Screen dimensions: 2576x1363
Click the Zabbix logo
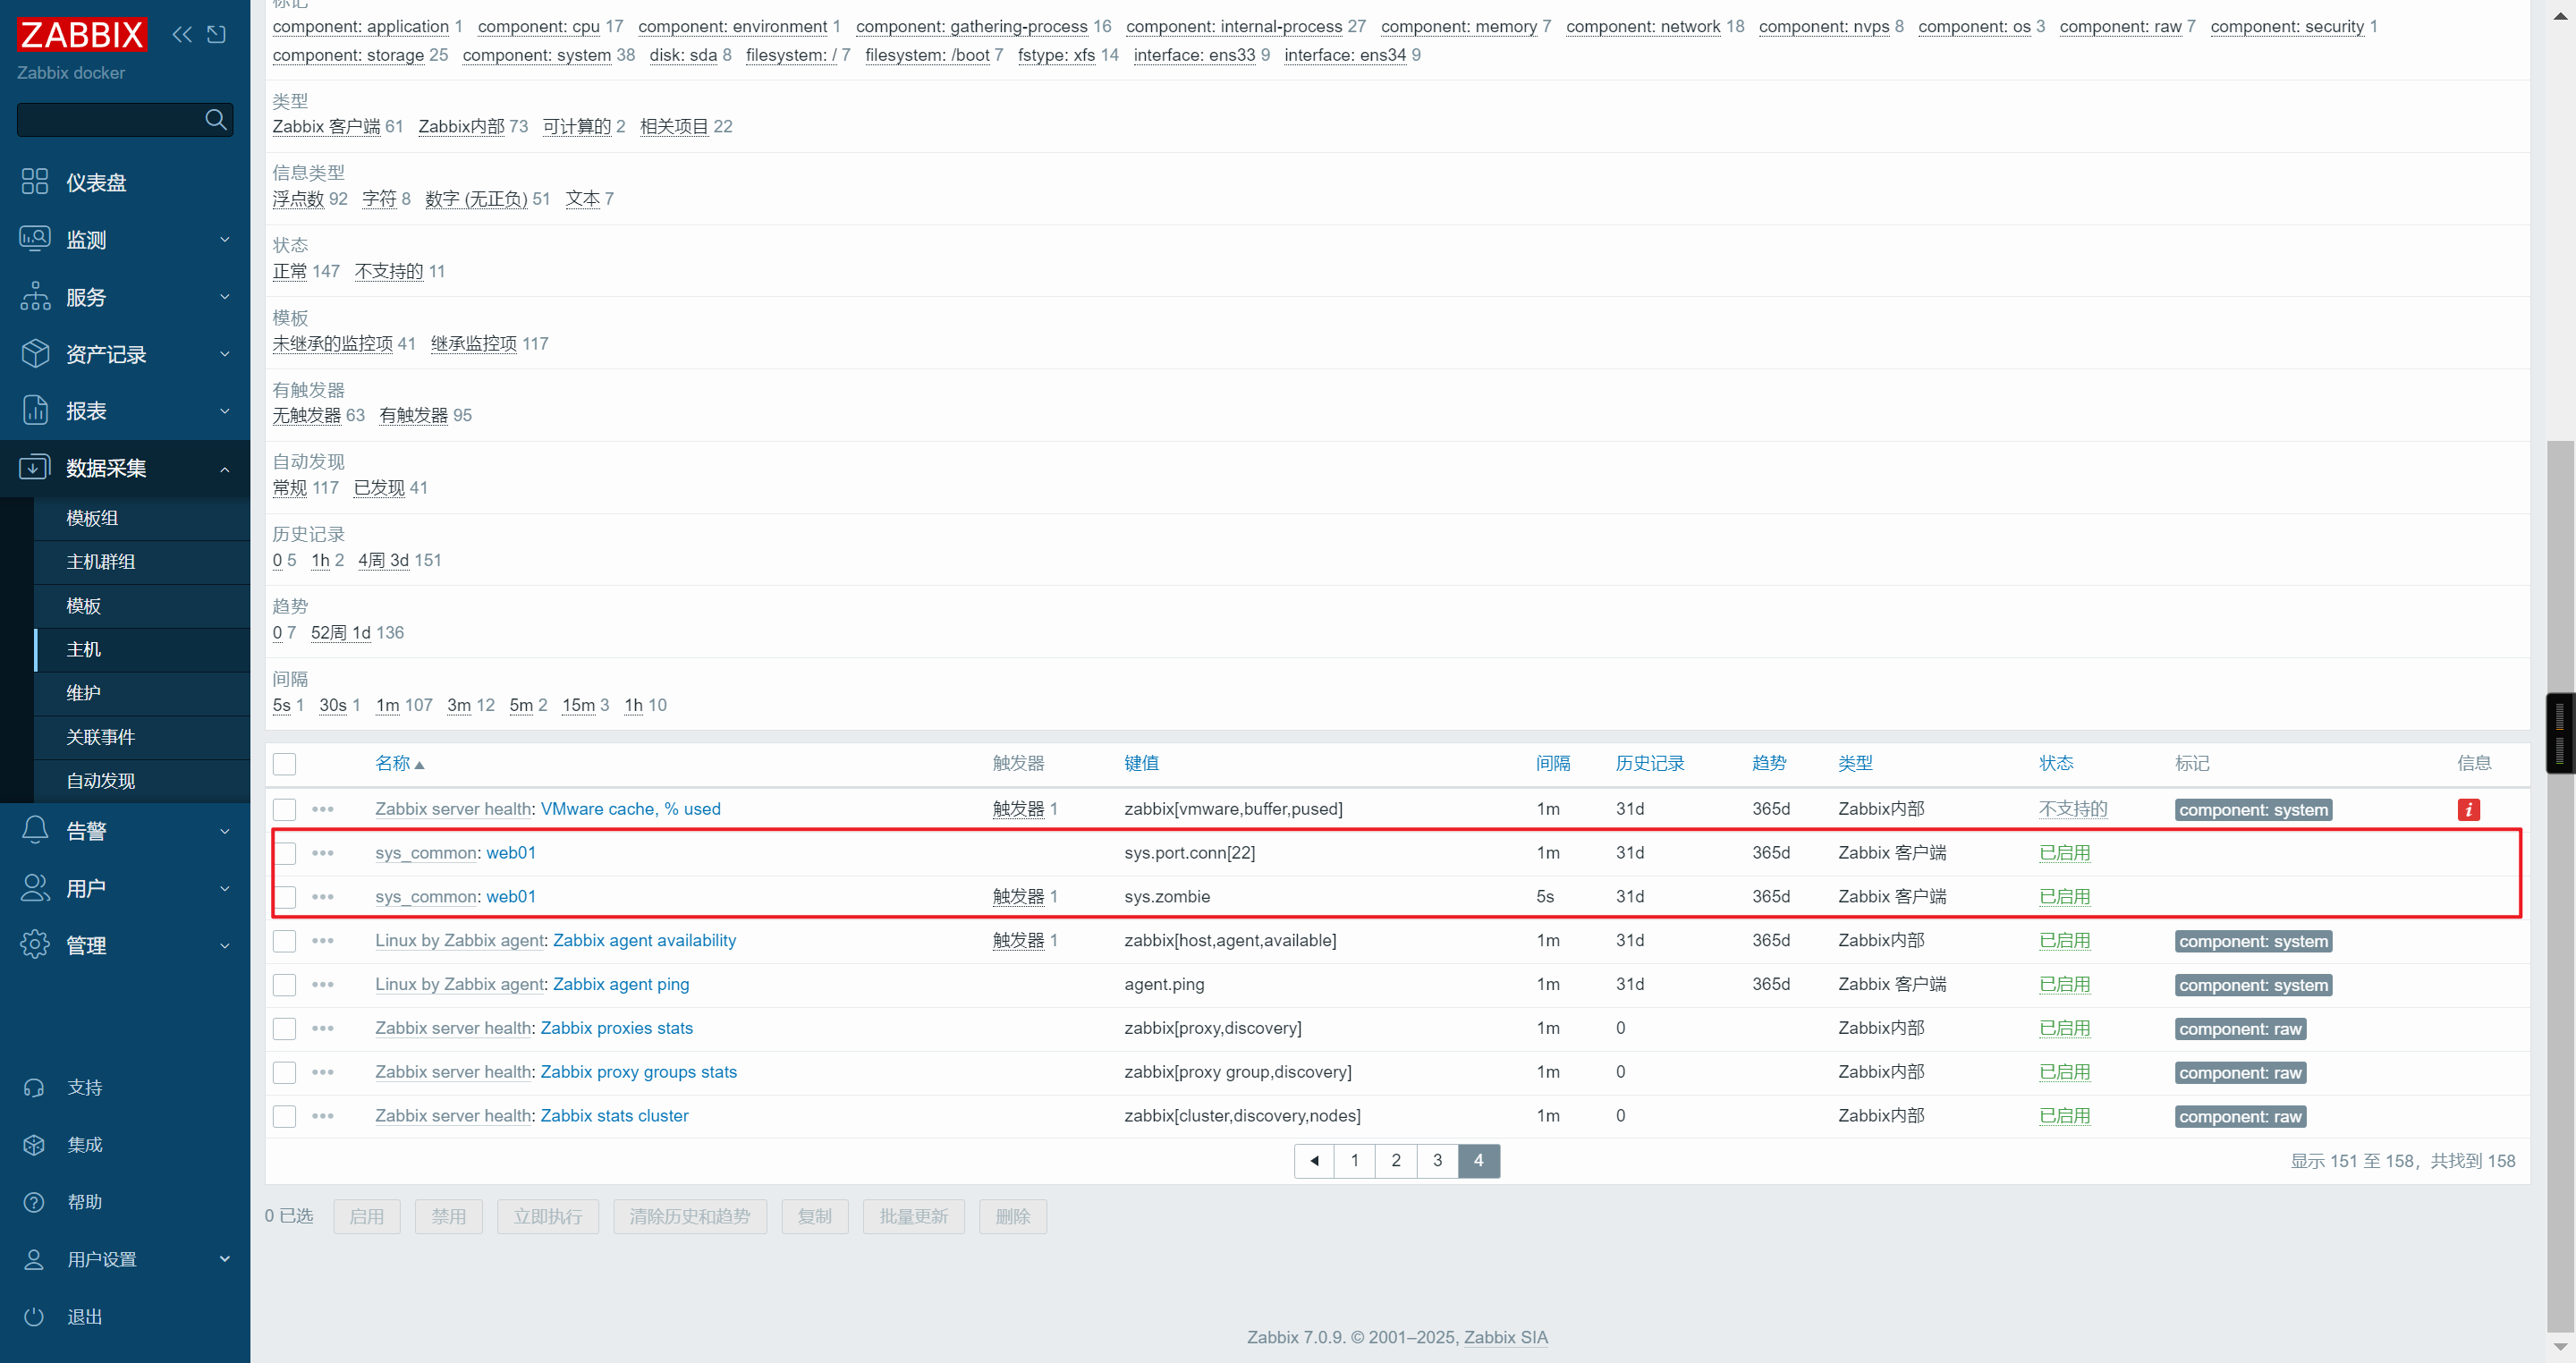click(82, 34)
